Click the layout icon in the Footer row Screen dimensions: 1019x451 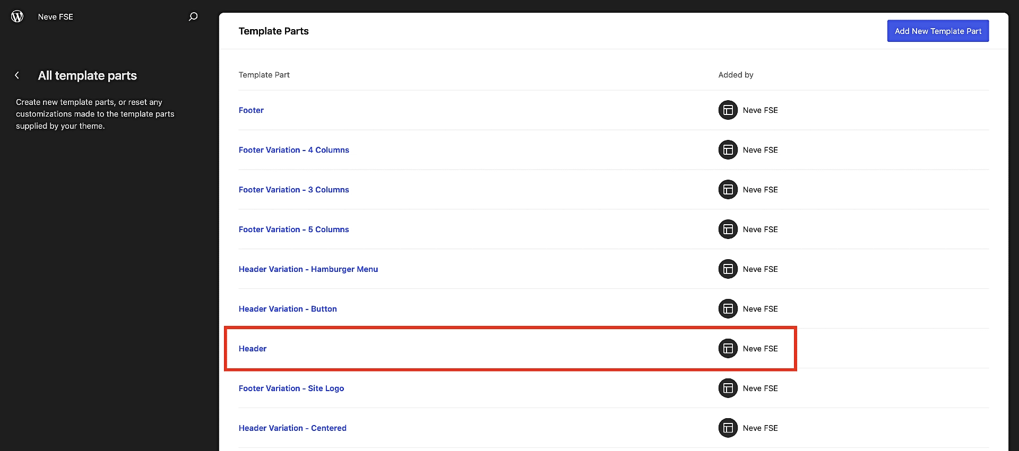(x=728, y=110)
